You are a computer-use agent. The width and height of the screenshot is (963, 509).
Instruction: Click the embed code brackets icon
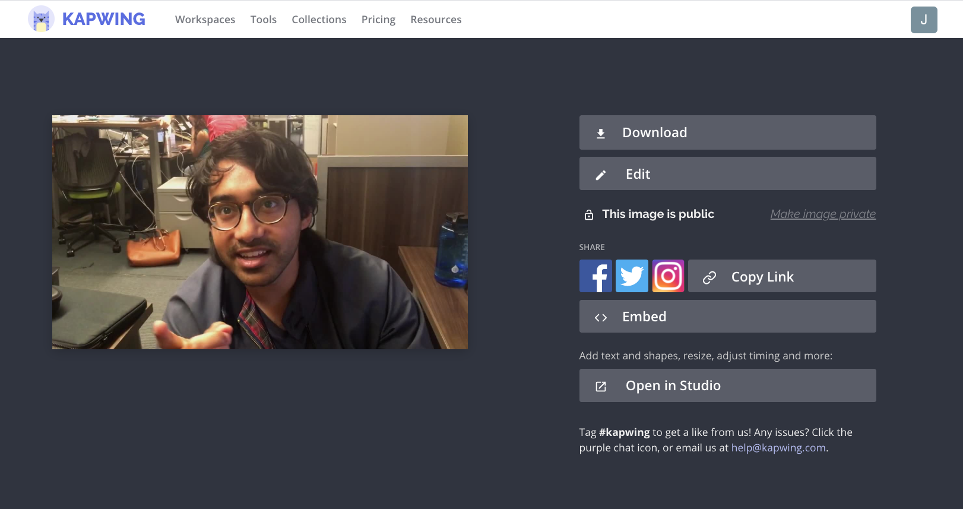[x=601, y=318]
